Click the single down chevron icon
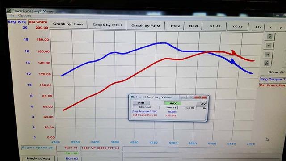This screenshot has height=161, width=286. click(268, 55)
